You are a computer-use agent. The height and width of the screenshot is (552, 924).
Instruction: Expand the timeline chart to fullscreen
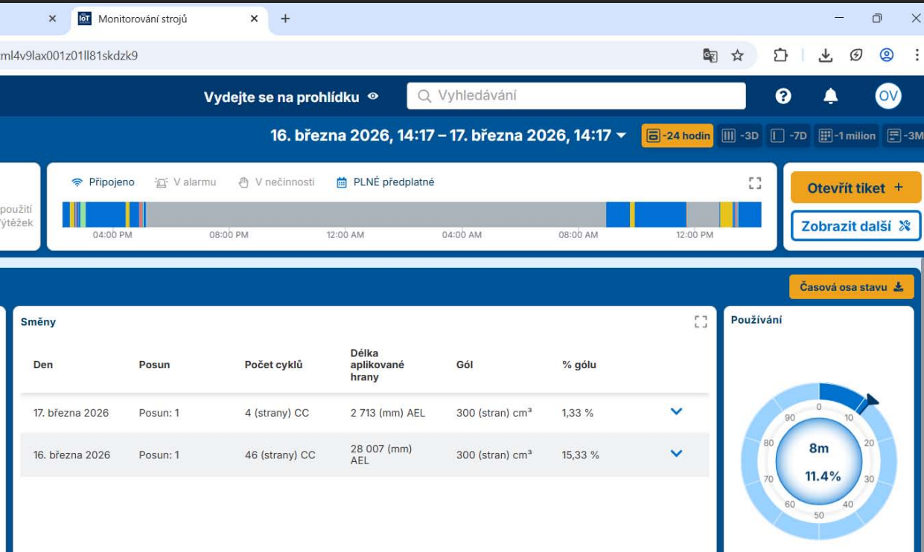[x=755, y=183]
